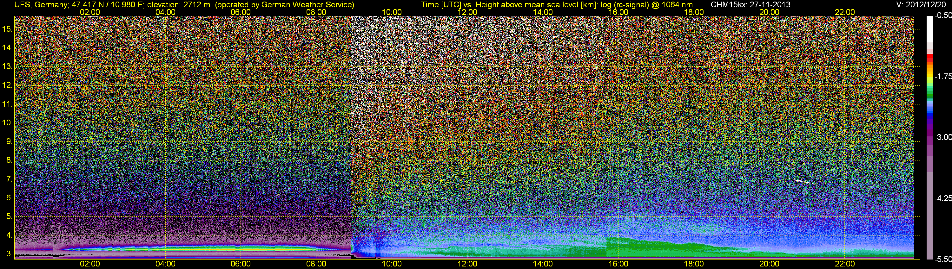Click the 06:00 label on the top time axis
952x269 pixels.
coord(241,12)
